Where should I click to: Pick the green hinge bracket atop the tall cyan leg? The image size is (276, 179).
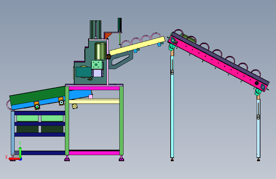pos(172,47)
